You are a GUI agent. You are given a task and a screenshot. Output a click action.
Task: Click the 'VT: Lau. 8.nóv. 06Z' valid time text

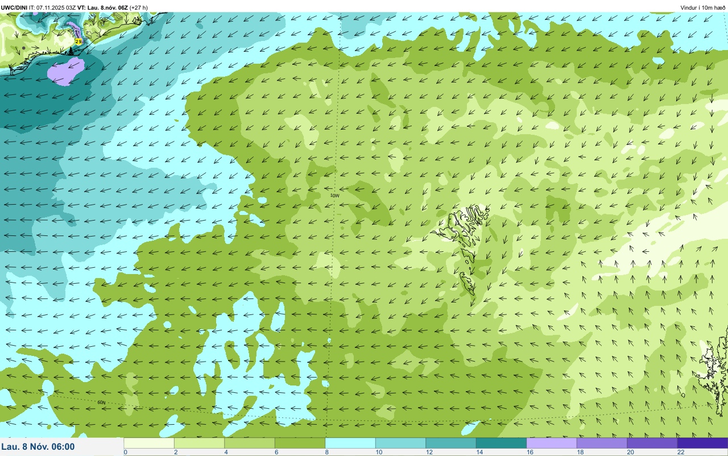(102, 7)
